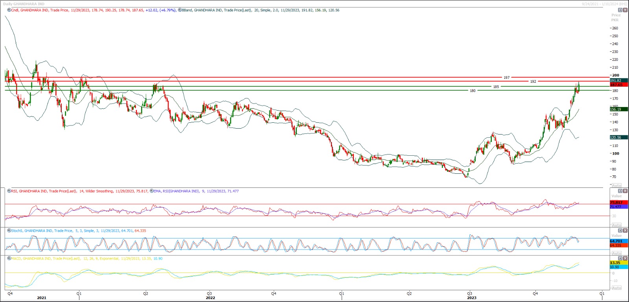Click the 187.65 last price tag
Viewport: 629px width, 302px height.
click(x=618, y=85)
